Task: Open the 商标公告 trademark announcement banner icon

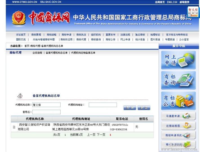Action: tap(178, 100)
